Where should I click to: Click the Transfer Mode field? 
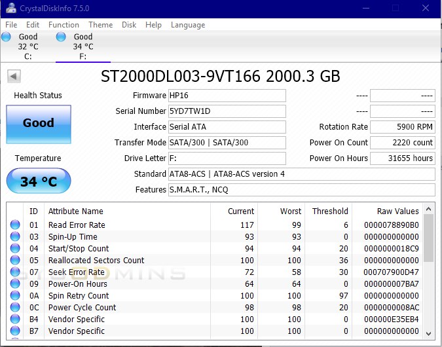(227, 143)
